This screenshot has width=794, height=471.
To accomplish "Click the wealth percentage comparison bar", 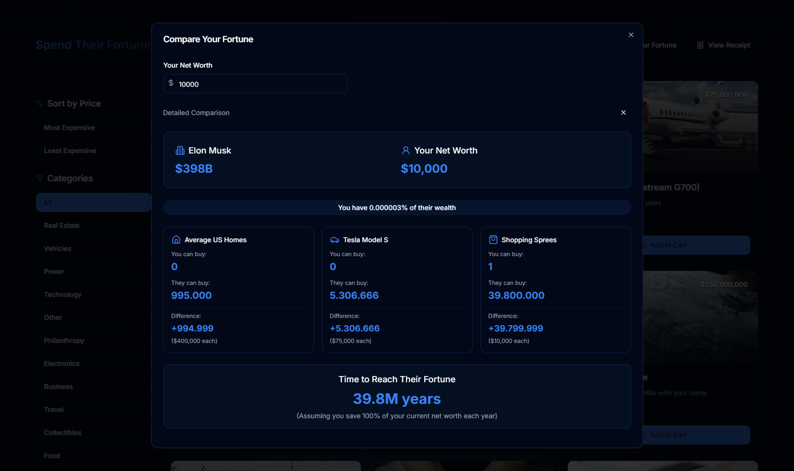I will coord(397,207).
